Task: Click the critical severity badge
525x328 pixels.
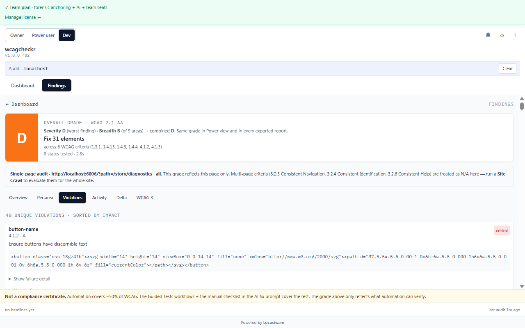Action: (502, 230)
